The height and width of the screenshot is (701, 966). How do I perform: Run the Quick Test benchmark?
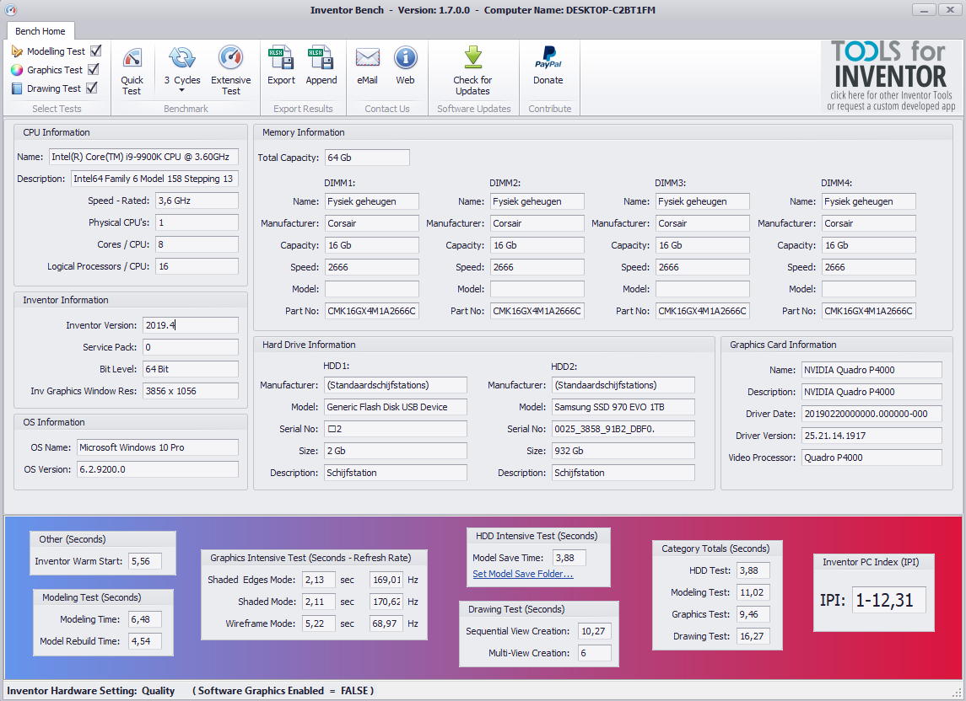[x=132, y=72]
